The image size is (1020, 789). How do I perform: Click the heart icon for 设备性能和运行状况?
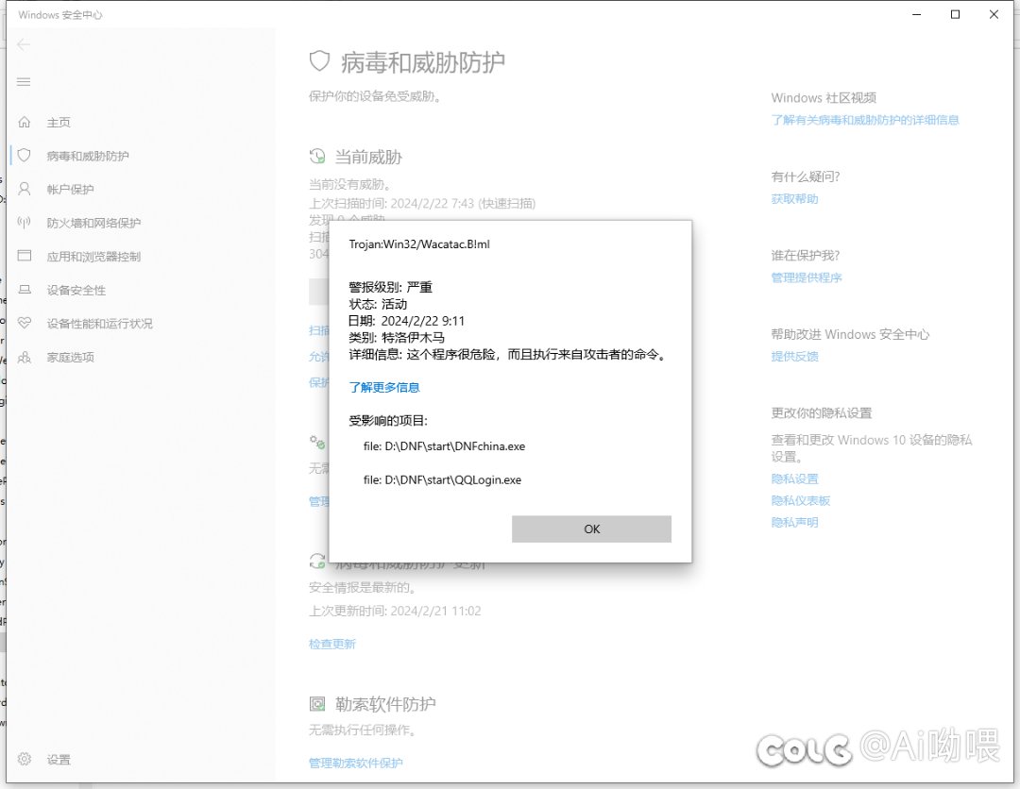tap(24, 323)
